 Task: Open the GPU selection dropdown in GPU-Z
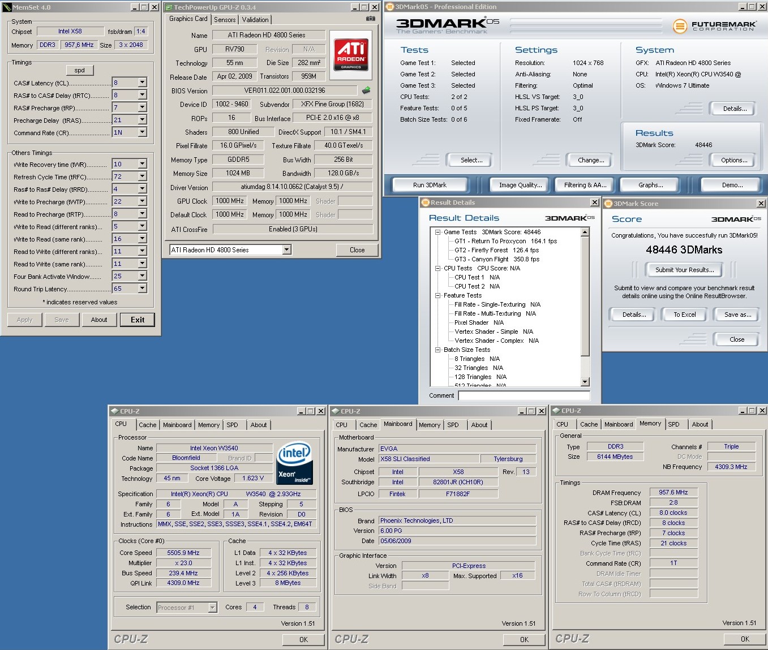[287, 249]
